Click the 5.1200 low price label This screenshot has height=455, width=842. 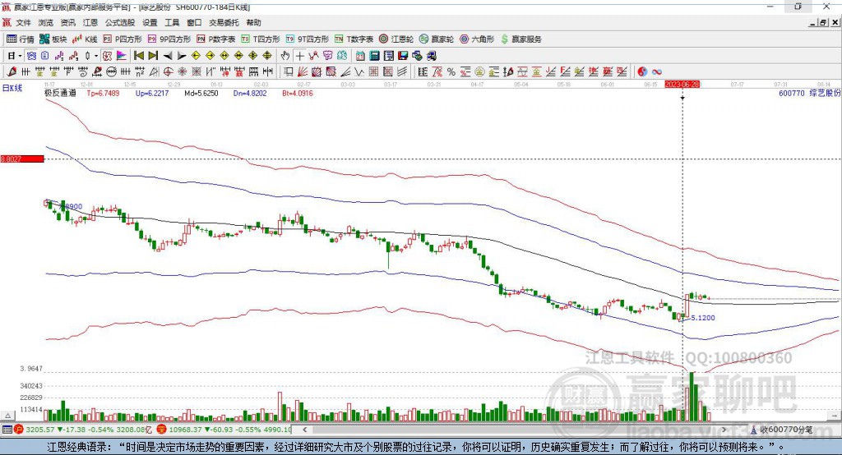click(703, 318)
